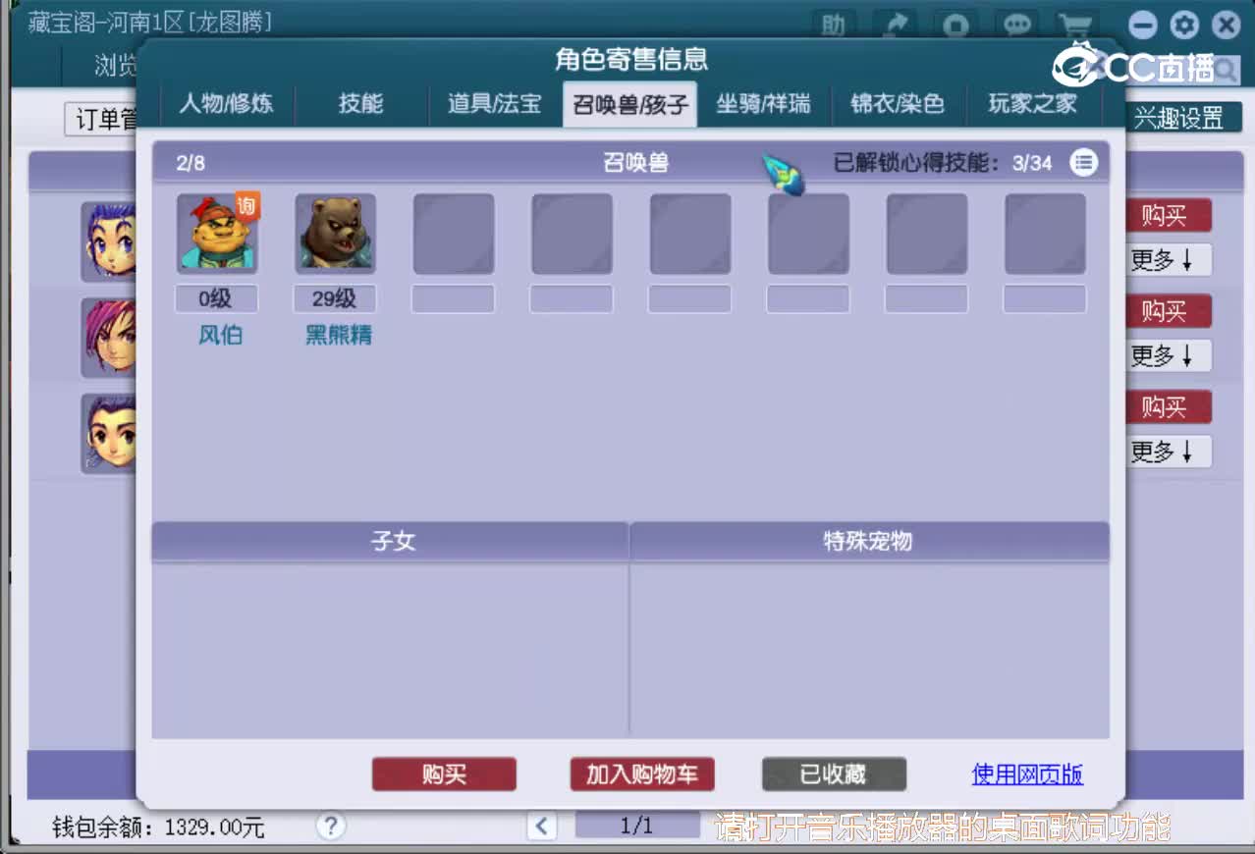The image size is (1255, 854).
Task: Click the 兴趣设置 button
Action: 1182,117
